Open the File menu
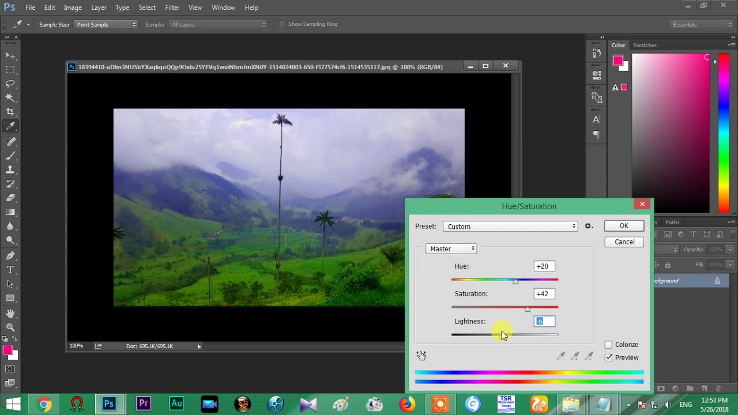Viewport: 738px width, 415px height. (30, 7)
